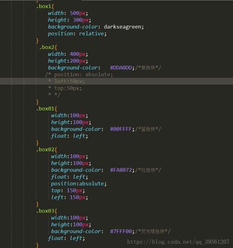
Task: Click float: left in the .box02 rule
Action: (69, 177)
